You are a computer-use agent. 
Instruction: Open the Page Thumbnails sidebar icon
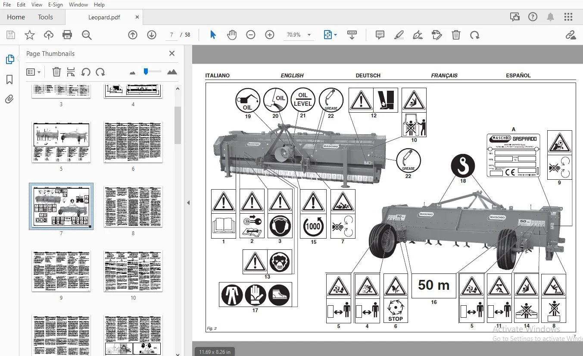coord(9,59)
